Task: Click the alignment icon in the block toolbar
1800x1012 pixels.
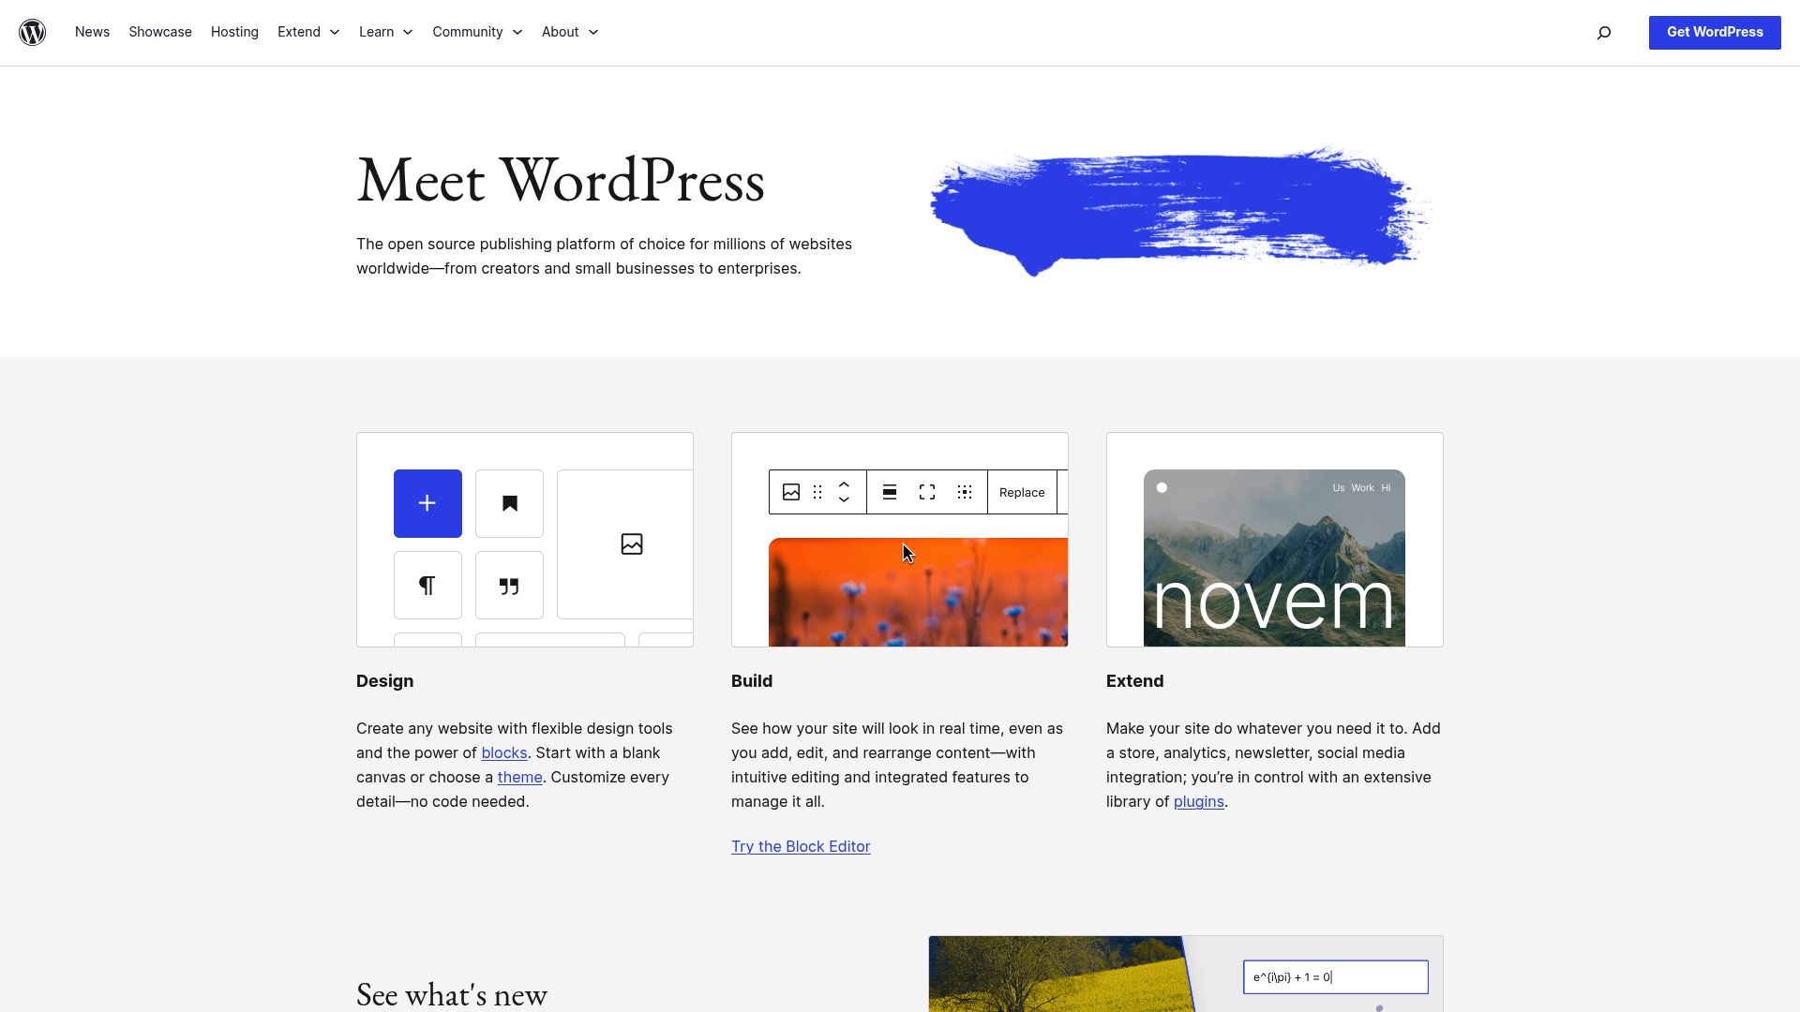Action: pos(889,492)
